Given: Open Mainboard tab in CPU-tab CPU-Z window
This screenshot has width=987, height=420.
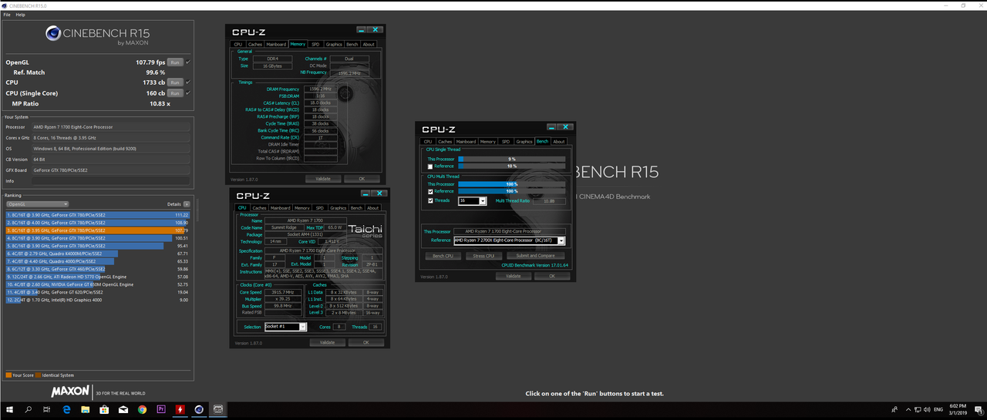Looking at the screenshot, I should click(x=281, y=208).
